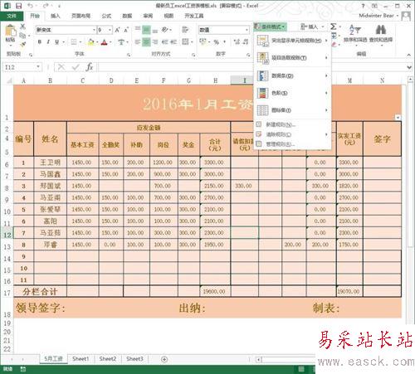Select the Sheet1 worksheet tab

(x=81, y=359)
